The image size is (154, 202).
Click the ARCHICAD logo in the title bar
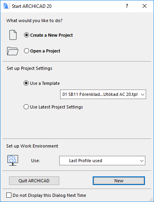pos(6,6)
